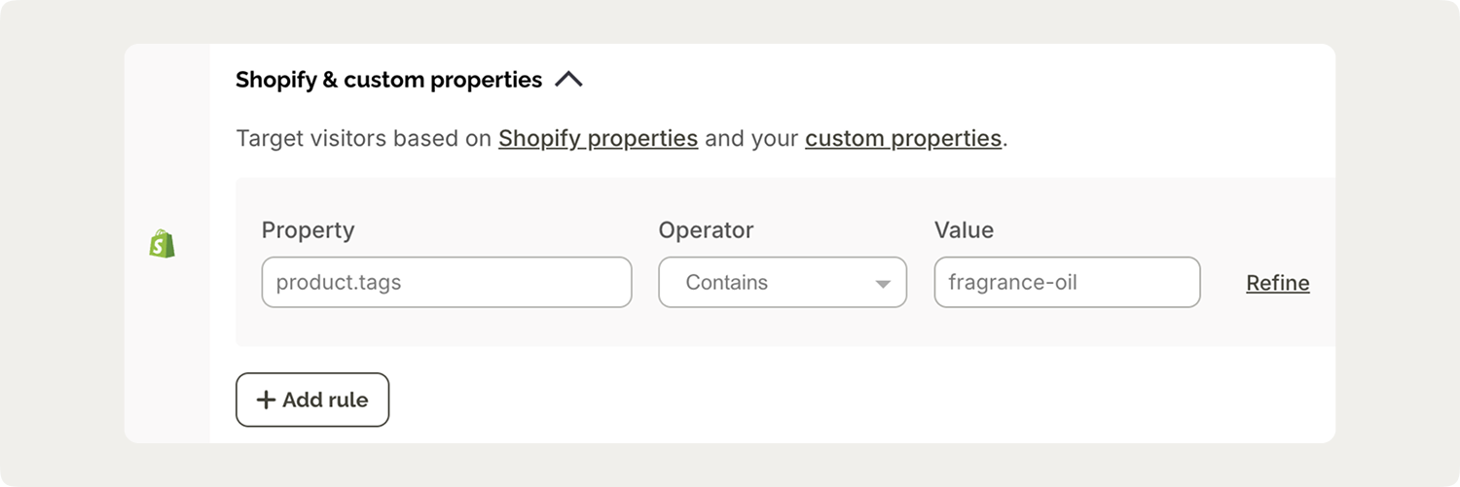Image resolution: width=1460 pixels, height=487 pixels.
Task: Click the "Target visitors based on" description text
Action: pyautogui.click(x=363, y=139)
